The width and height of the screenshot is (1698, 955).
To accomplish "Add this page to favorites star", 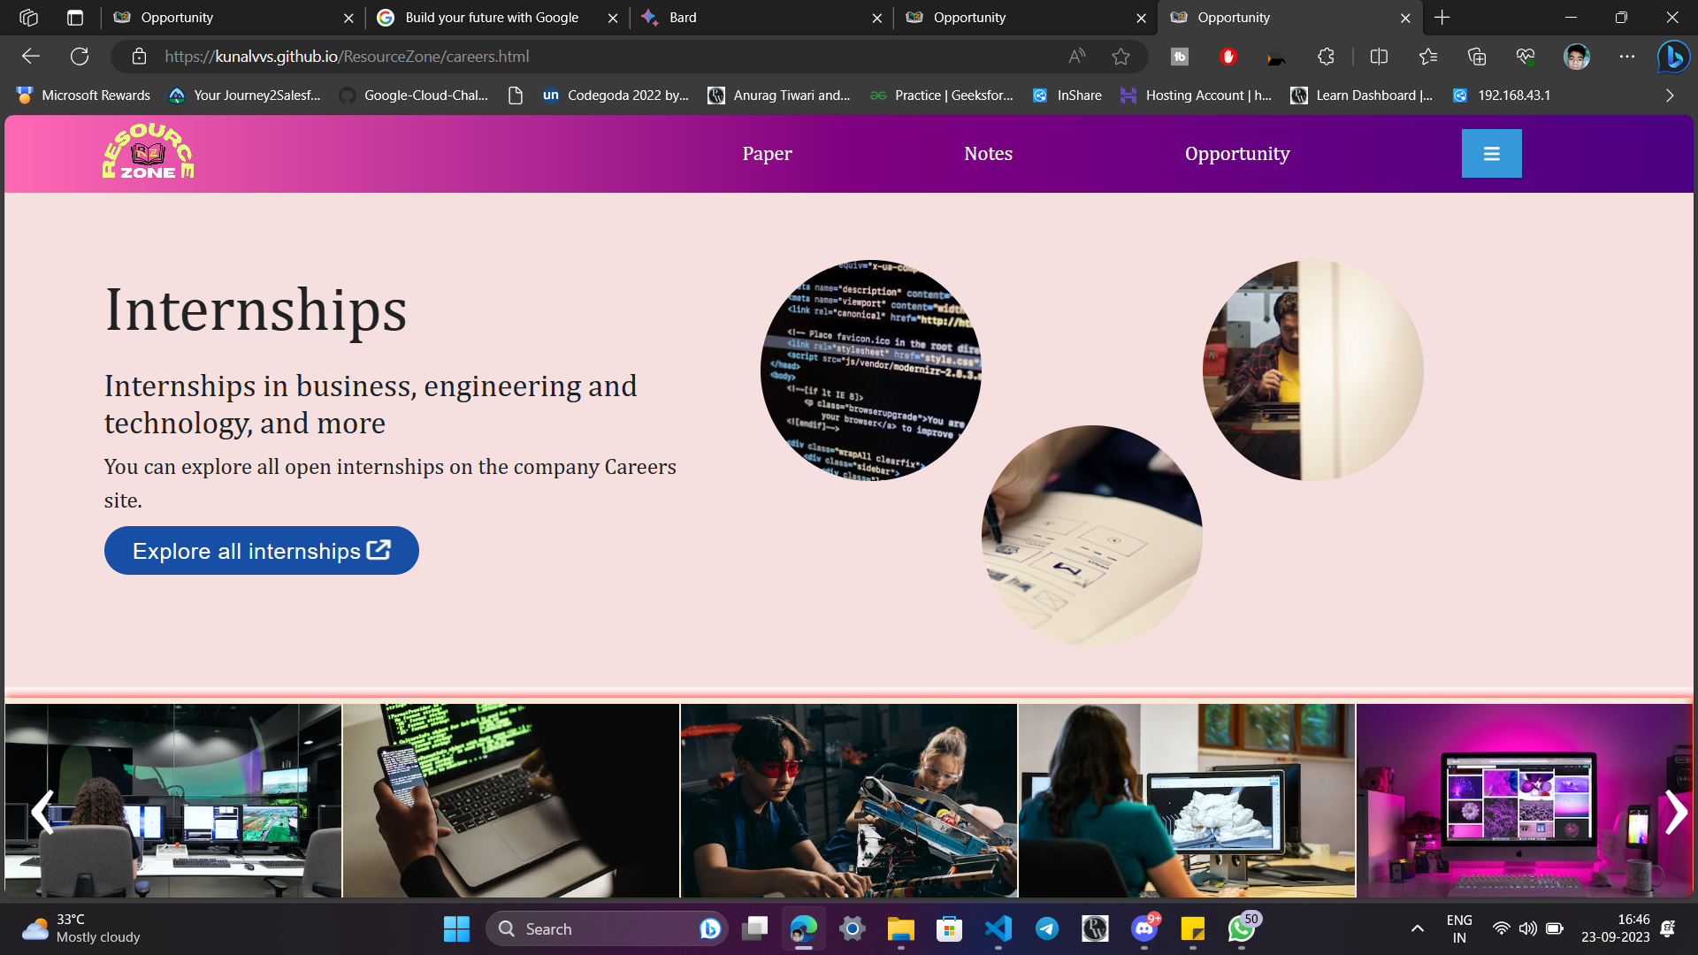I will (x=1121, y=57).
